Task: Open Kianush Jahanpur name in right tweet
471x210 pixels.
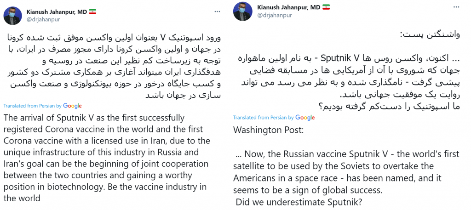Action: pyautogui.click(x=288, y=7)
